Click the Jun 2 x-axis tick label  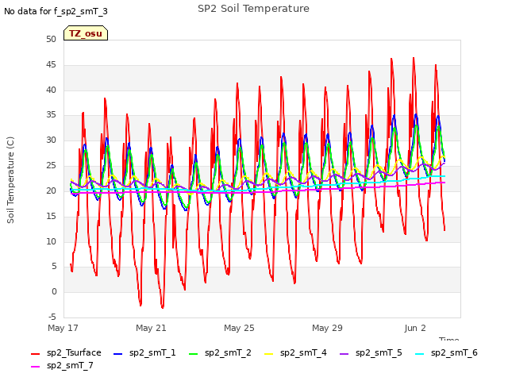pos(415,328)
